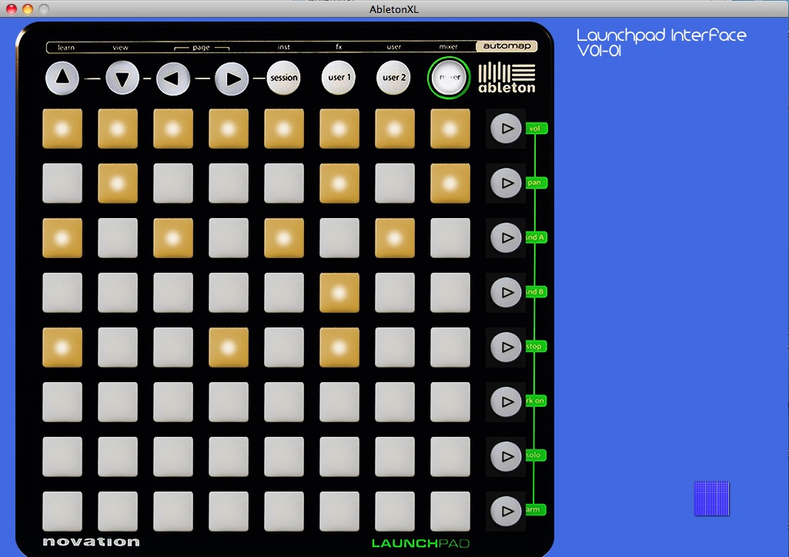This screenshot has height=557, width=789.
Task: Launch the scene button beside snd B
Action: tap(506, 293)
